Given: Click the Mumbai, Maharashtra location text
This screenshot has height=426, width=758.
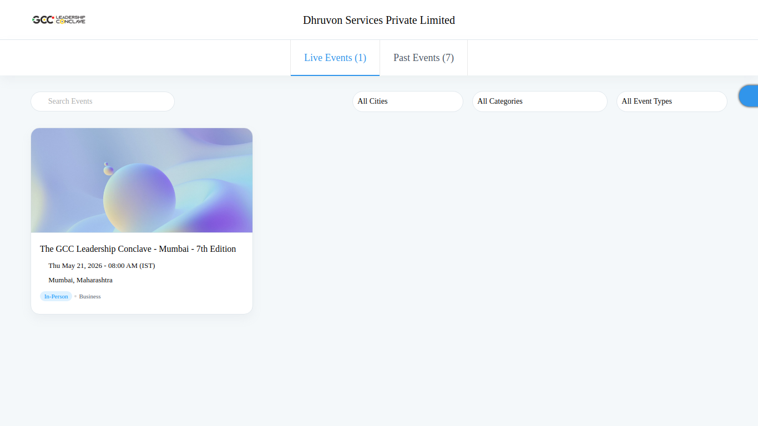Looking at the screenshot, I should coord(80,280).
